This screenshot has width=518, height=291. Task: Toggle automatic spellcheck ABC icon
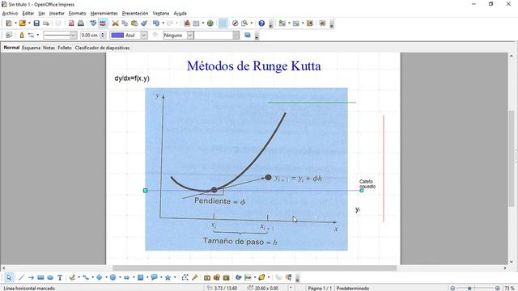pos(103,23)
